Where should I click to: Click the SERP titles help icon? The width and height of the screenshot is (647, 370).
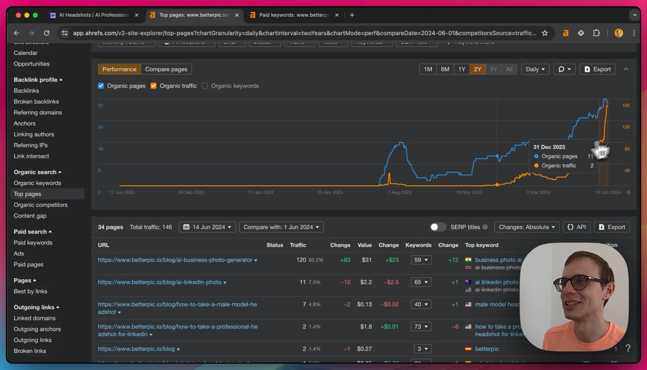(x=485, y=227)
